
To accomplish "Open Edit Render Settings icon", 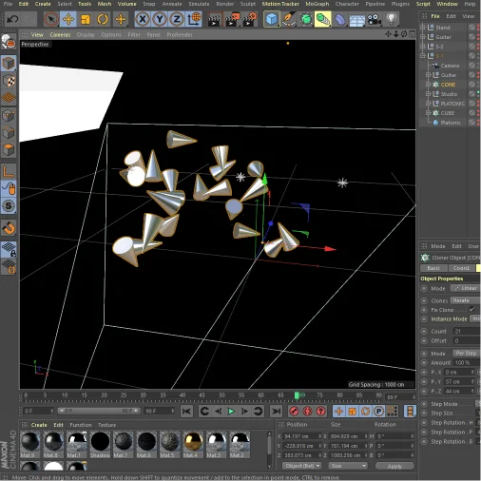I will point(250,20).
